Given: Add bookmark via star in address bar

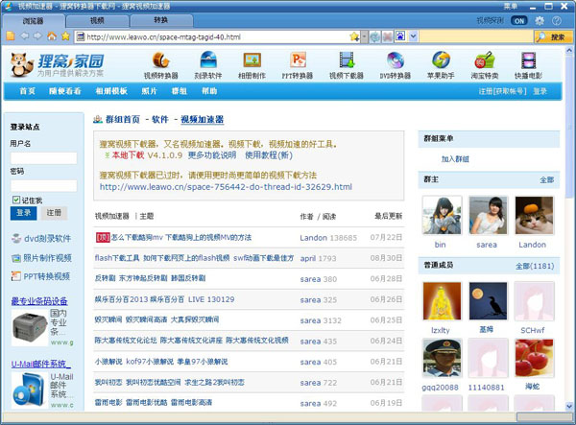Looking at the screenshot, I should click(x=354, y=36).
